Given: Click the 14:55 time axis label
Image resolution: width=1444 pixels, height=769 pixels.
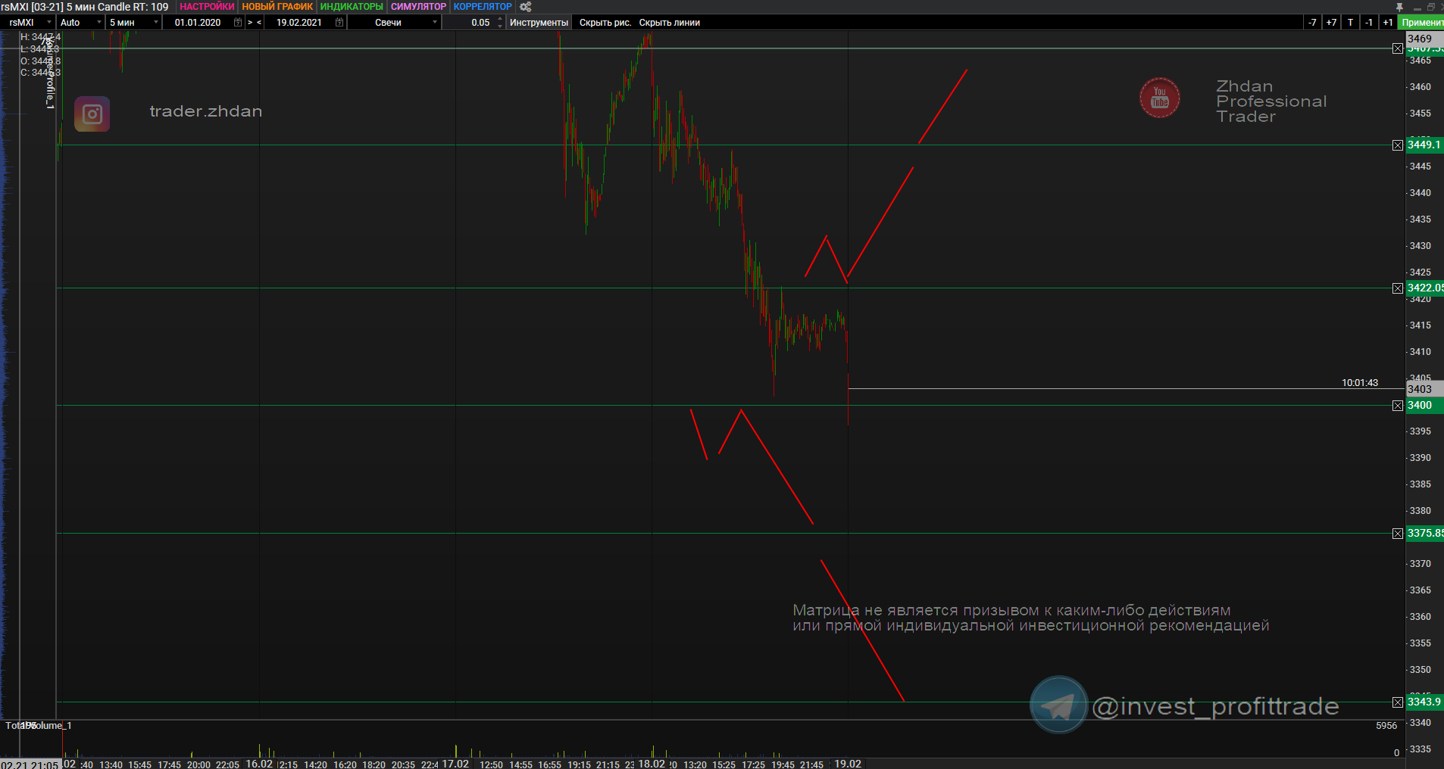Looking at the screenshot, I should pos(520,764).
